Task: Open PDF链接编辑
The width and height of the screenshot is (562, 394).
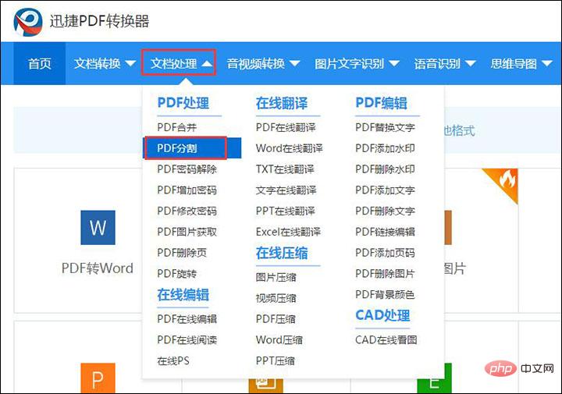Action: pos(385,232)
